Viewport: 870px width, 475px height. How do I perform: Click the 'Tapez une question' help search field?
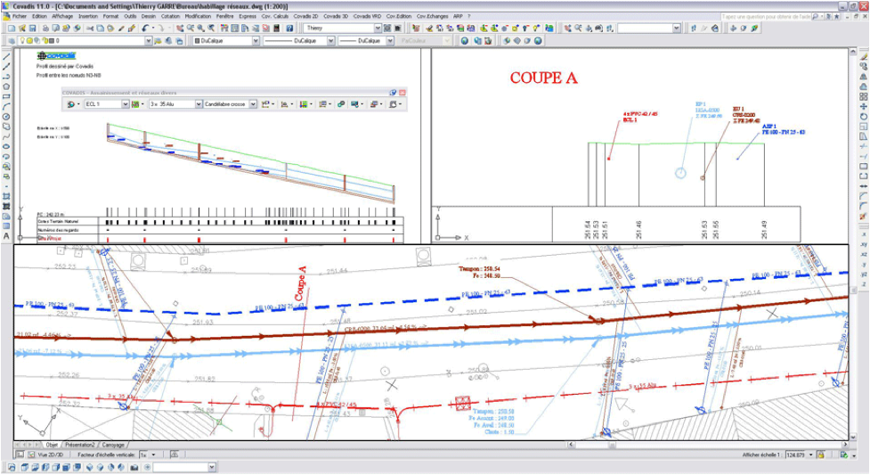[766, 16]
